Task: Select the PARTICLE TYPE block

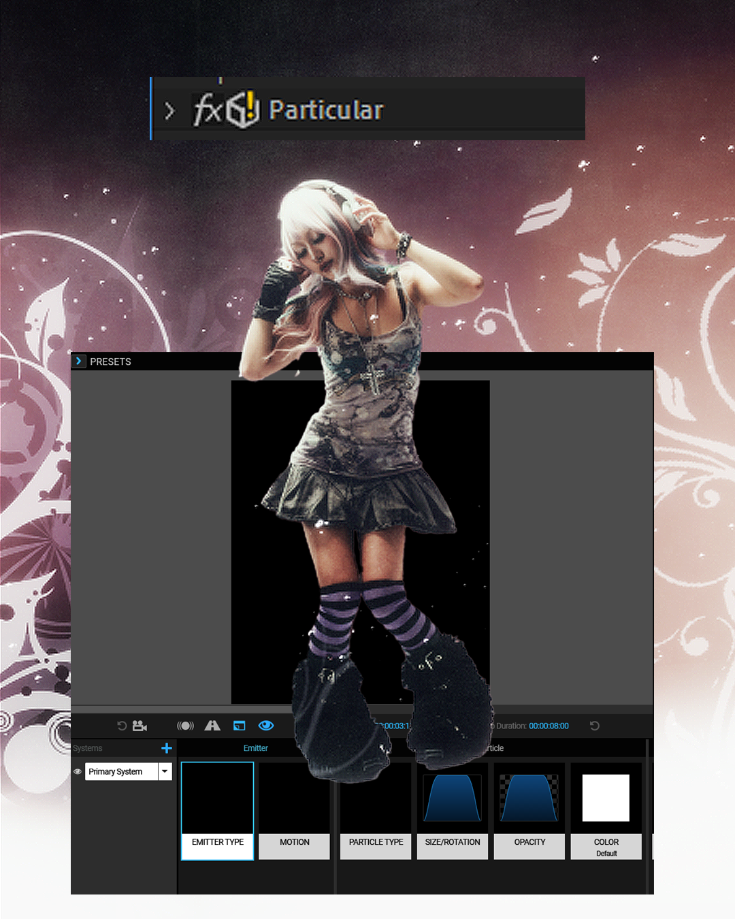Action: click(x=376, y=811)
